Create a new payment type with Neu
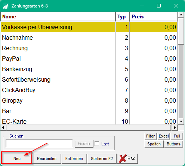185x166 pixels. pos(17,159)
